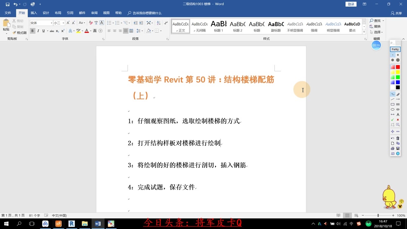Click the trash bin icon in drawing palette
This screenshot has height=229, width=407.
(398, 138)
